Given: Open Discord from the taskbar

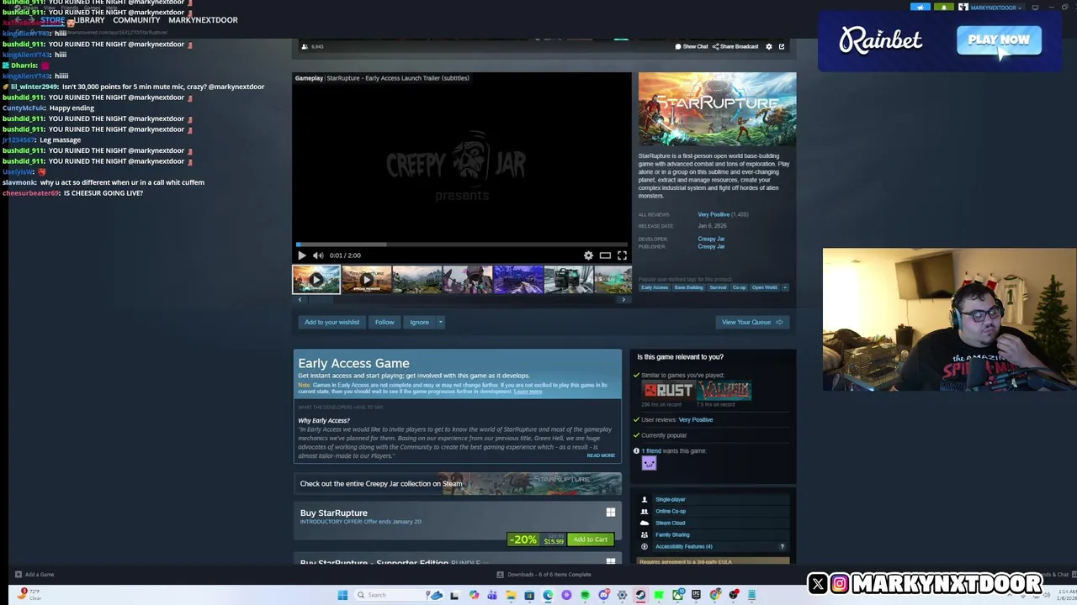Looking at the screenshot, I should point(604,595).
